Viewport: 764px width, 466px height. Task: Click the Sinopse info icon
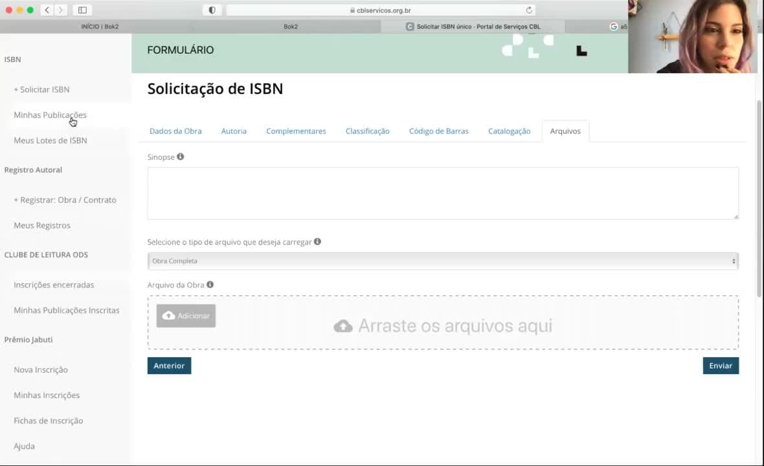pos(180,157)
